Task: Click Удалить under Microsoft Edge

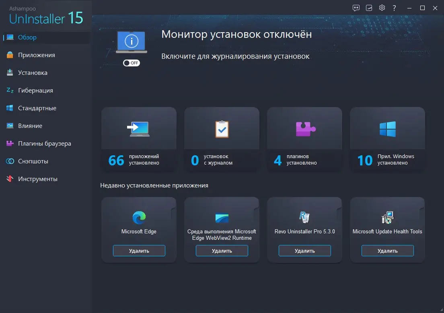Action: [x=139, y=250]
